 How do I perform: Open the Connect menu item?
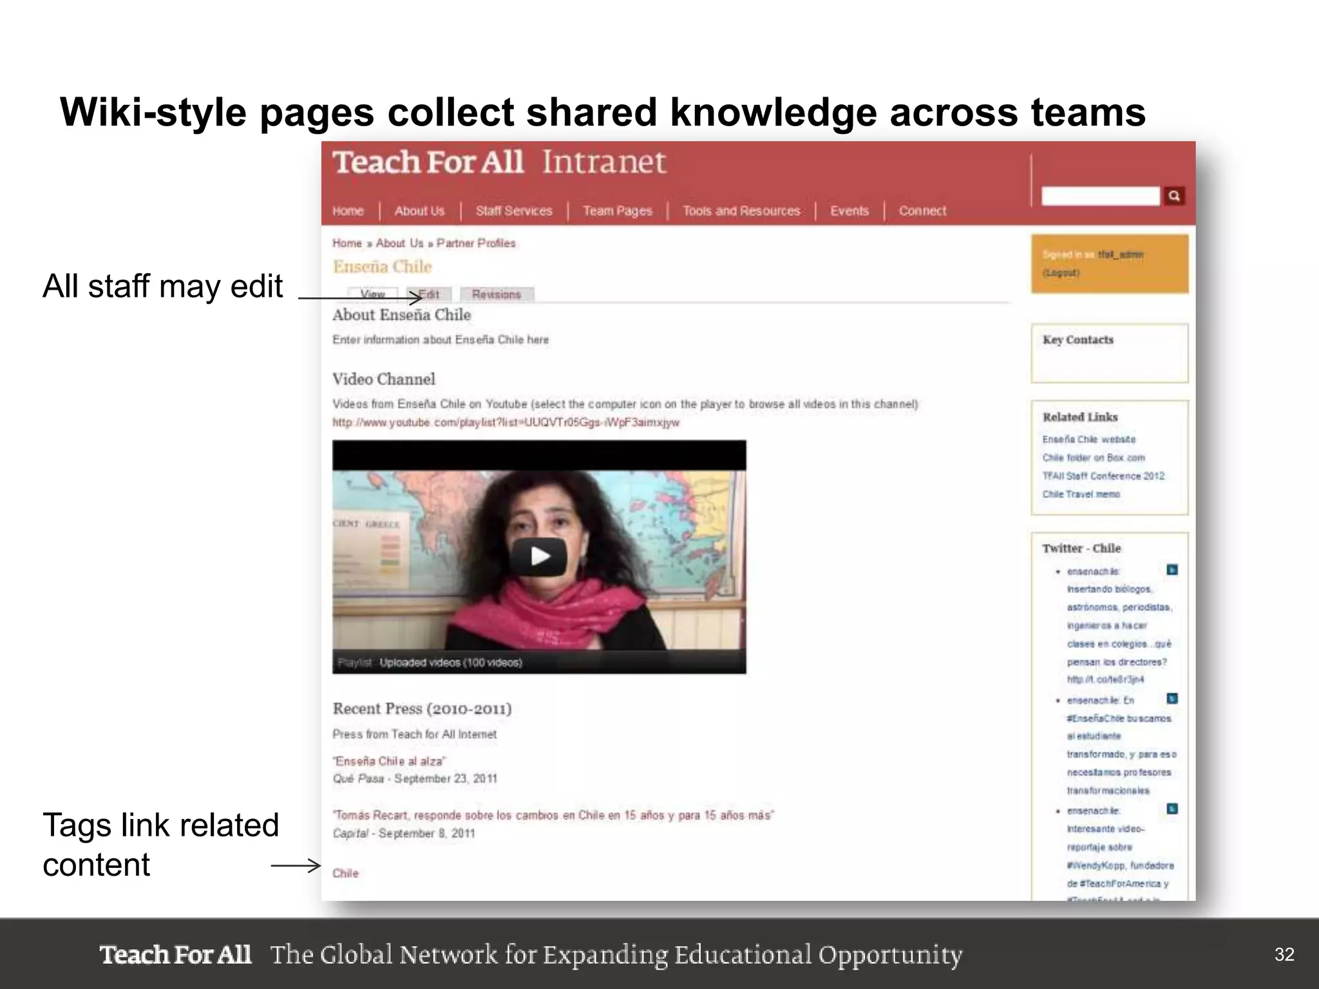click(922, 211)
